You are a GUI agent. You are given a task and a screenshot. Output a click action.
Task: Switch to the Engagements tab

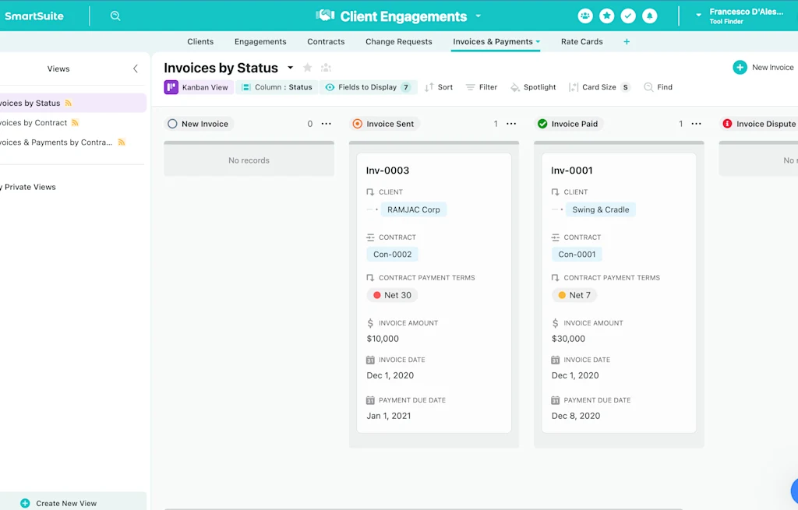pyautogui.click(x=260, y=42)
